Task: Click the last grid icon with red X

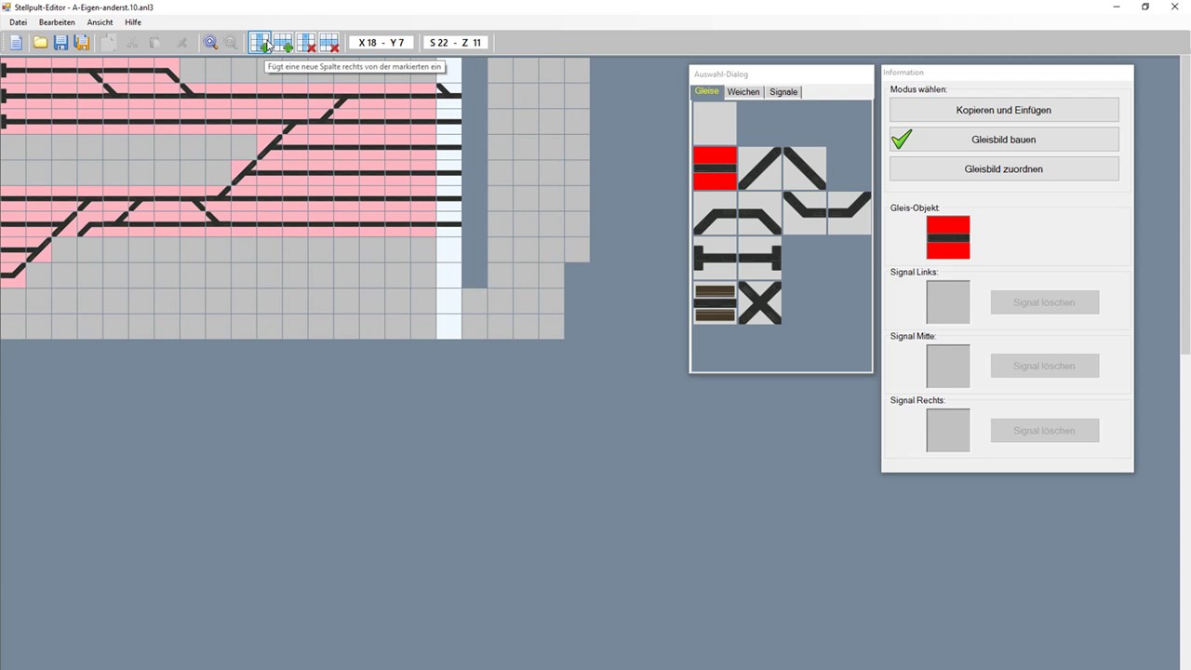Action: point(329,43)
